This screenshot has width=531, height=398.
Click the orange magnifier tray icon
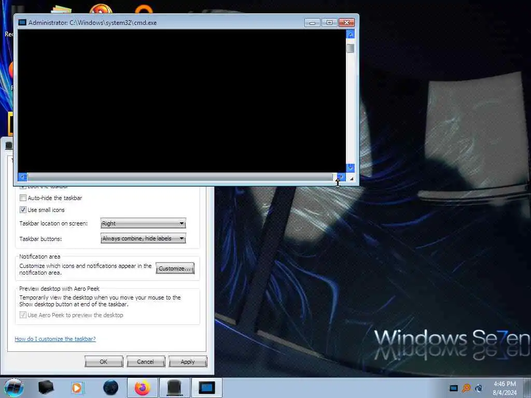466,388
